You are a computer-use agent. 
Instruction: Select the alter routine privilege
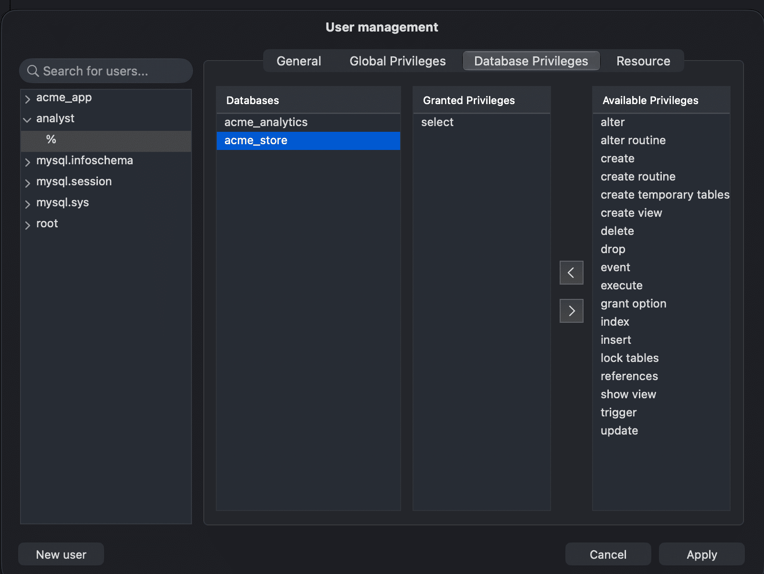[x=661, y=140]
